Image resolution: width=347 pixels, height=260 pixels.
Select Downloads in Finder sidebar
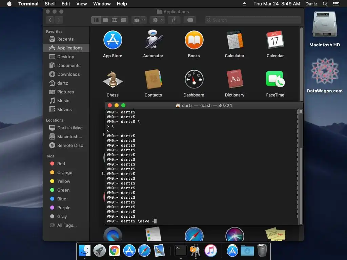[x=66, y=74]
